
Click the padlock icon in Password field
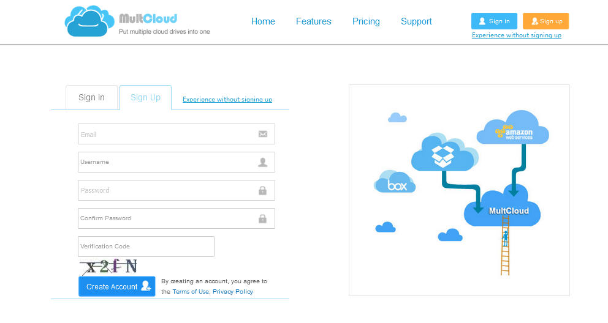point(262,190)
